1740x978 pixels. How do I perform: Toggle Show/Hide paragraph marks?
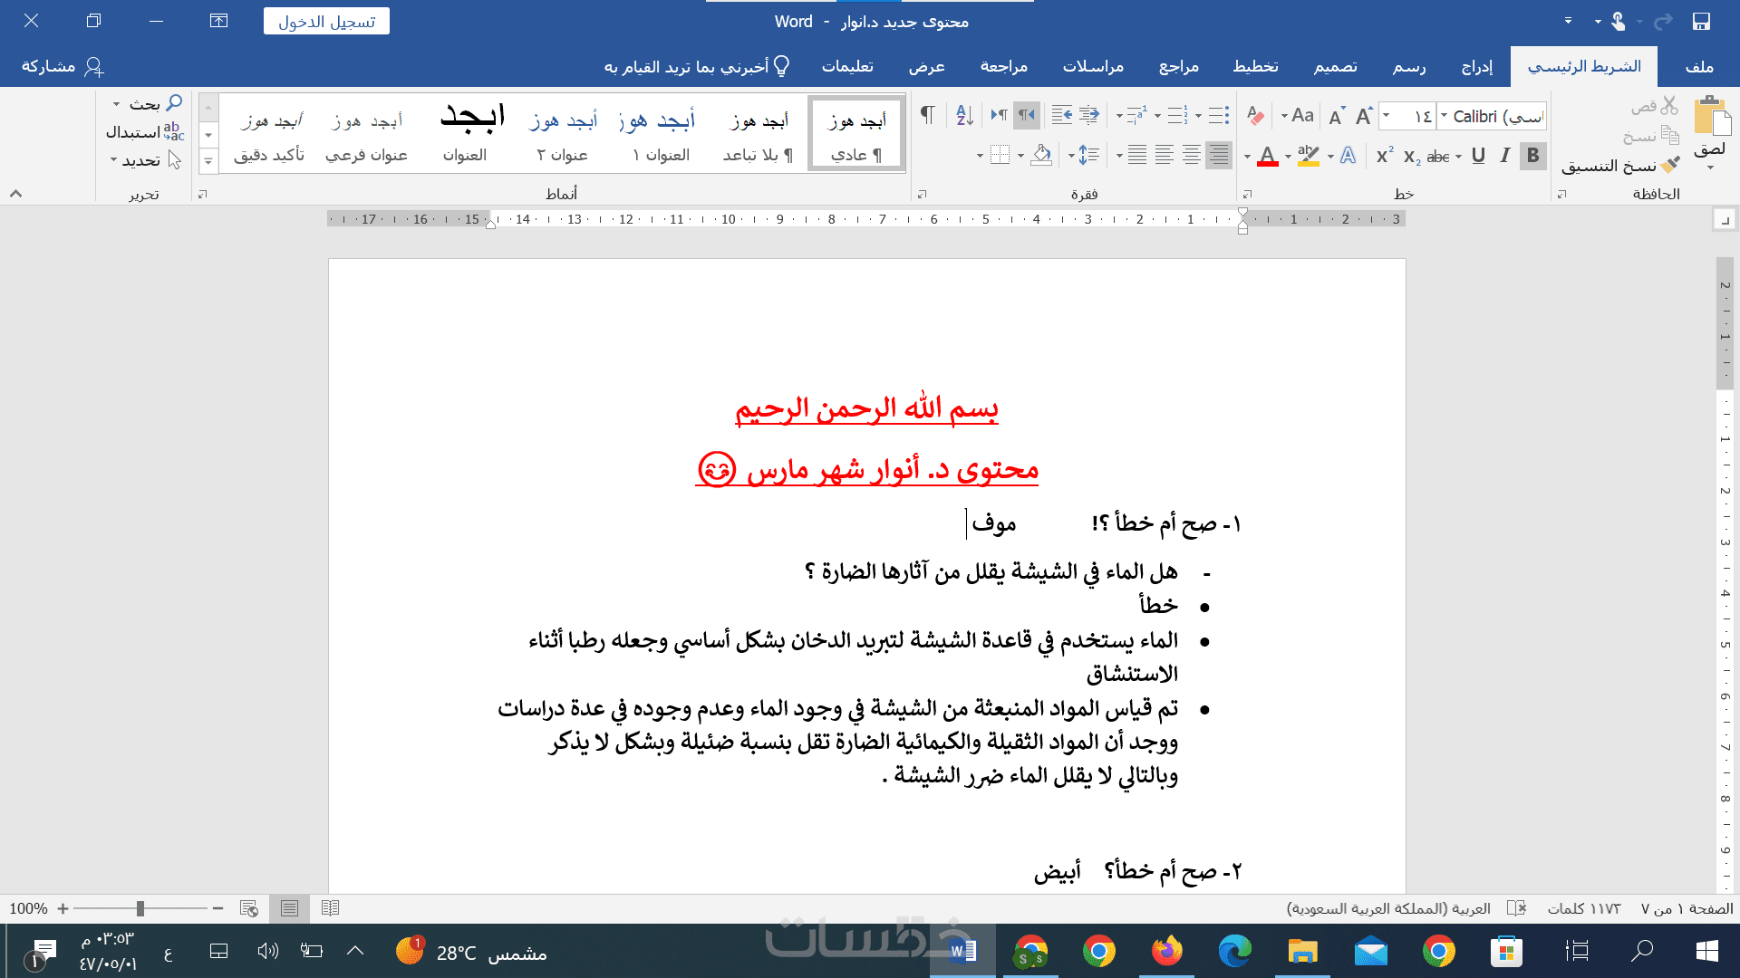pos(927,115)
